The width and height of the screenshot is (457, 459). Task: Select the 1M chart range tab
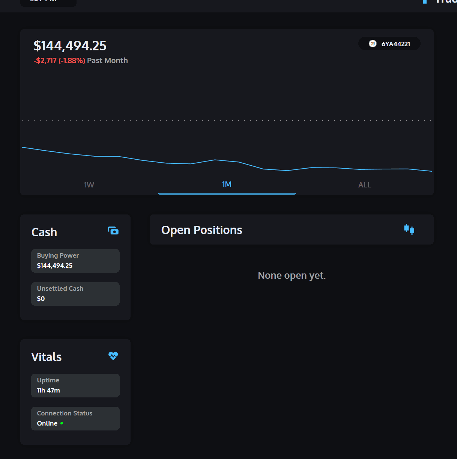(227, 184)
